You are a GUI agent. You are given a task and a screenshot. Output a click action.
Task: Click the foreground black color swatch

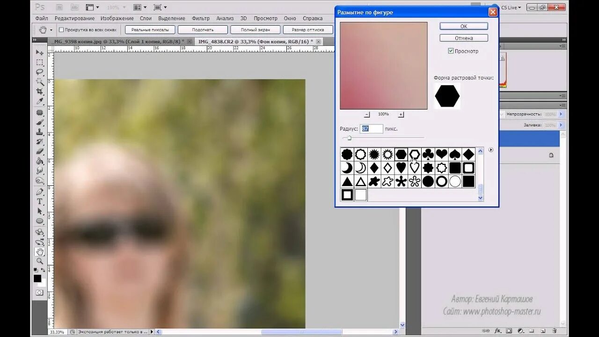(x=37, y=278)
